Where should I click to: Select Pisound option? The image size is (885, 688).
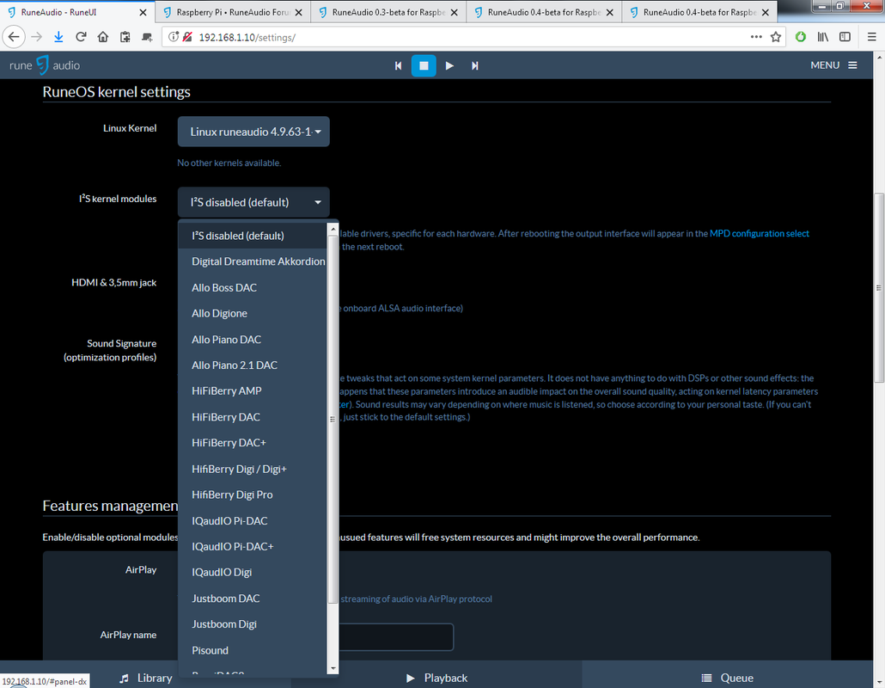(x=253, y=650)
